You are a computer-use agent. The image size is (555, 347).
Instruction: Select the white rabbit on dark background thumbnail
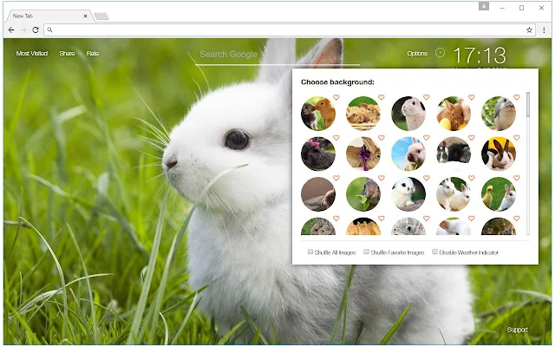(408, 114)
